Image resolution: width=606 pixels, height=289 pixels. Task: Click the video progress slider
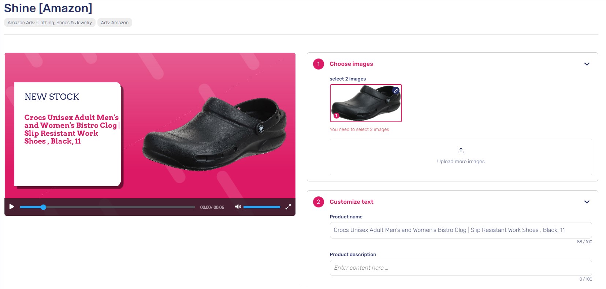pyautogui.click(x=107, y=207)
